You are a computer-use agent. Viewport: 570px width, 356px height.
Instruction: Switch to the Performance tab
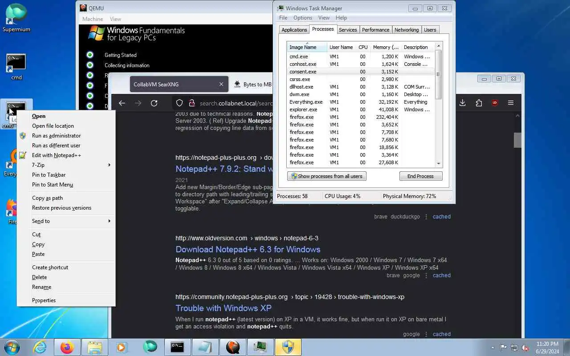pyautogui.click(x=375, y=30)
